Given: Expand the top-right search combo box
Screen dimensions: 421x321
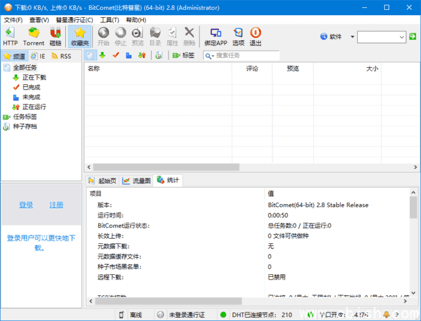Looking at the screenshot, I should [x=400, y=37].
